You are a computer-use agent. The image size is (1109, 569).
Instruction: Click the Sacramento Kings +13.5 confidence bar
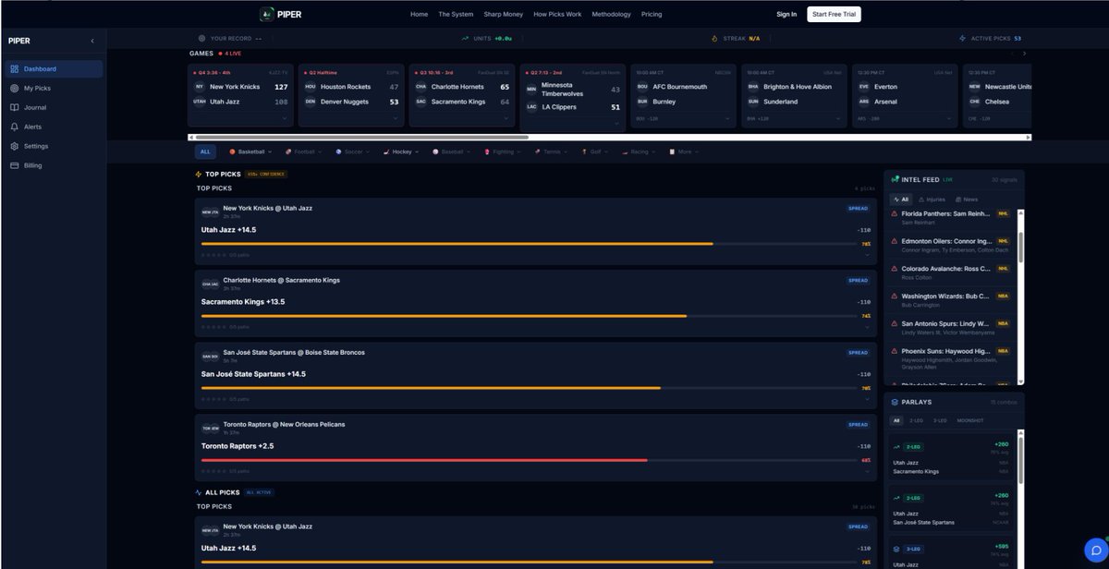[x=529, y=316]
